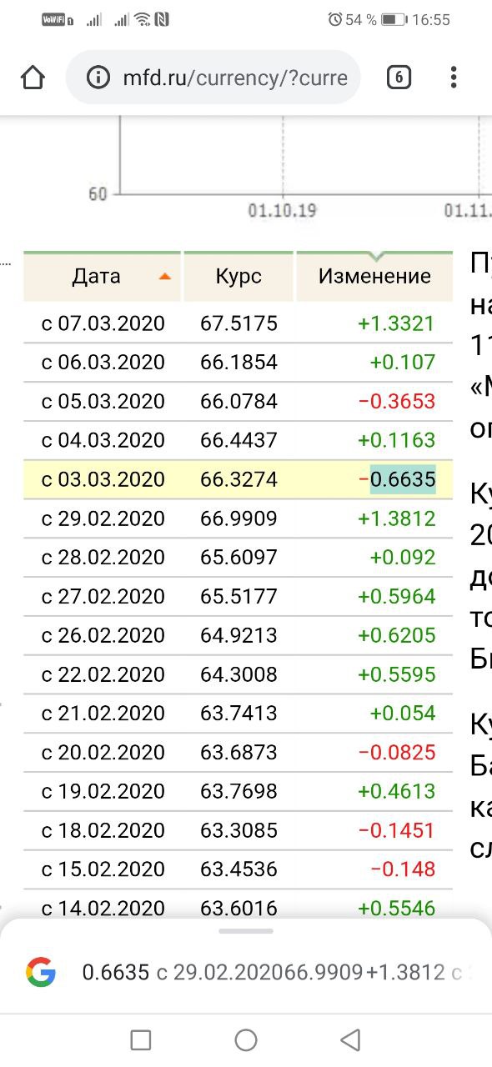Screen dimensions: 492x1067
Task: Select change value +0.107
Action: pos(403,363)
